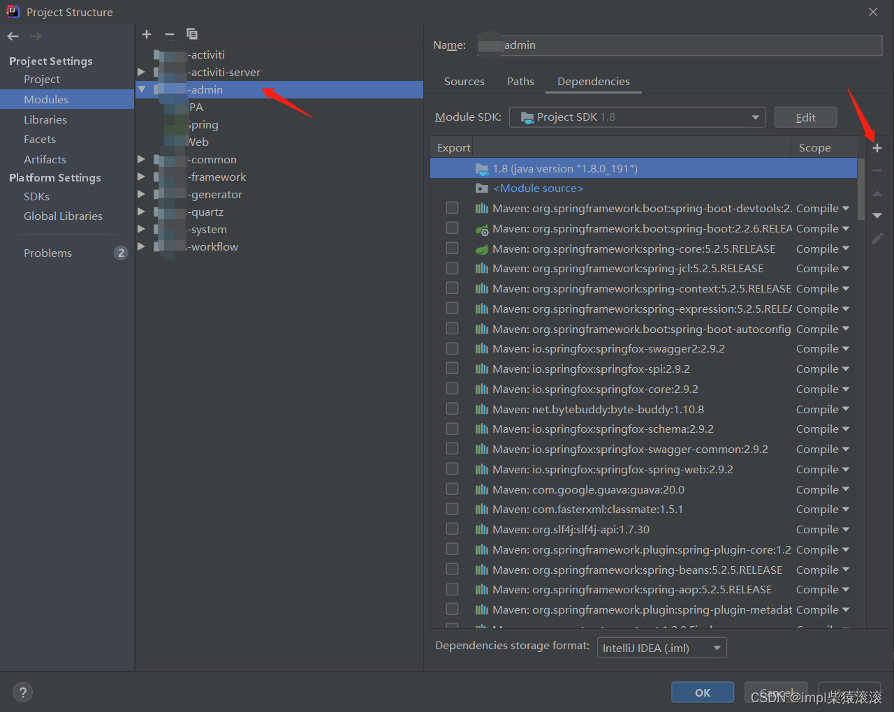Check export for slf4j-api:1.7.30
This screenshot has height=712, width=894.
coord(453,529)
